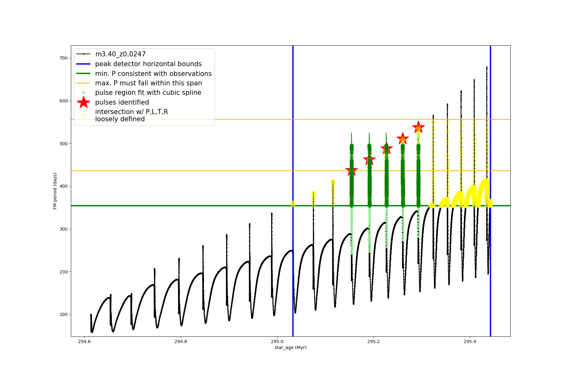Click 'peak detector horizontal bounds' legend text
The height and width of the screenshot is (378, 567).
(148, 64)
